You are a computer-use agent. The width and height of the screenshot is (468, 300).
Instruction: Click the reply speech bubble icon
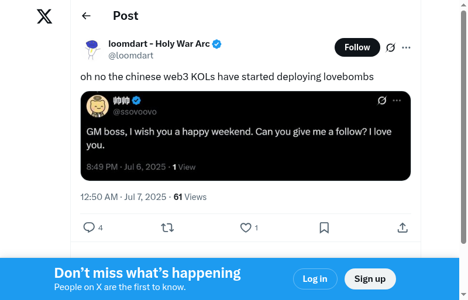pyautogui.click(x=89, y=227)
